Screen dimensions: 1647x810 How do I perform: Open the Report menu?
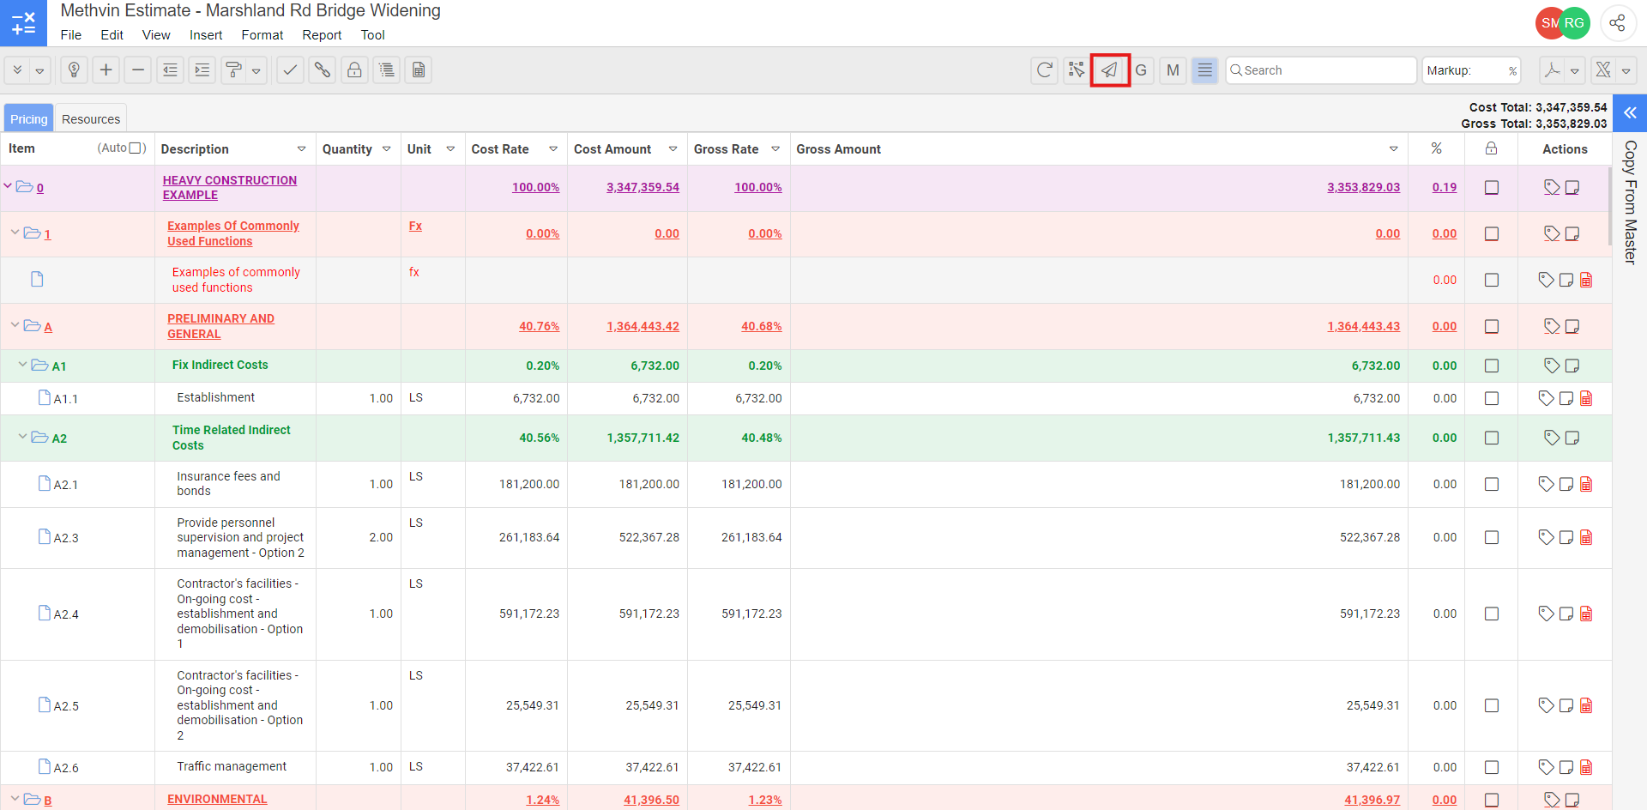coord(322,35)
